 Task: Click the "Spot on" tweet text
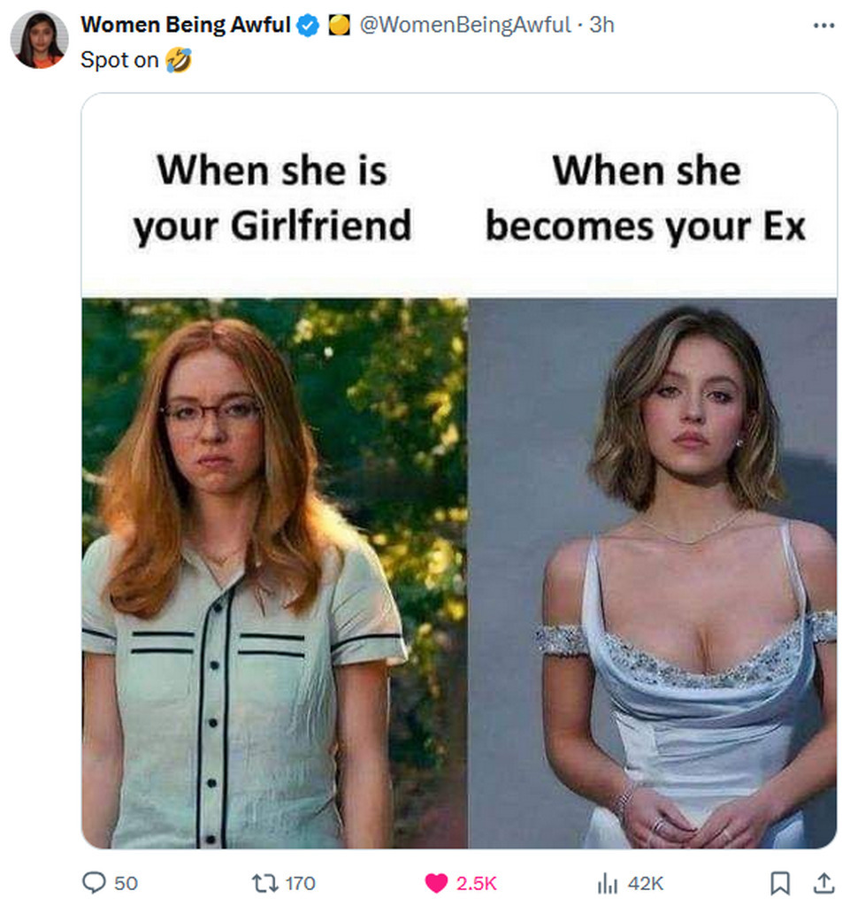pyautogui.click(x=119, y=60)
